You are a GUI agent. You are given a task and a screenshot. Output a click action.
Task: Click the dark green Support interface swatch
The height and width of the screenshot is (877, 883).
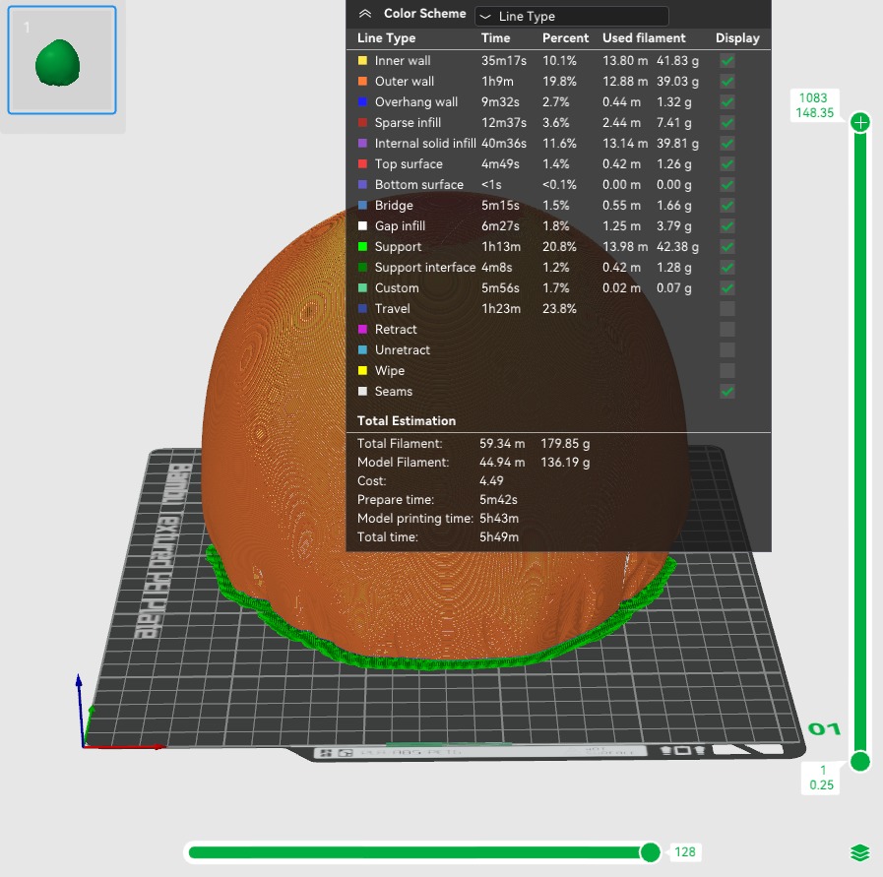click(x=362, y=268)
